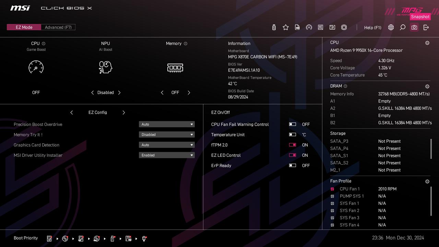Select the SYS Fan 3 fan icon
This screenshot has height=247, width=439.
tap(332, 218)
